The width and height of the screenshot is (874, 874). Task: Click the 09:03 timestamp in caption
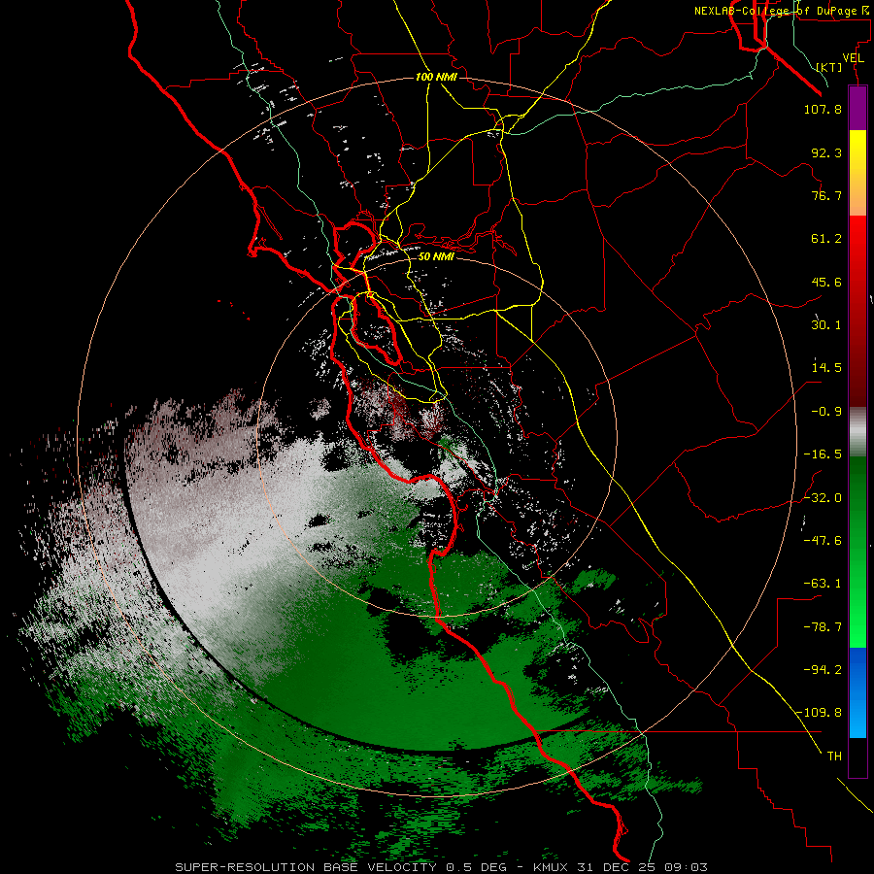coord(686,867)
